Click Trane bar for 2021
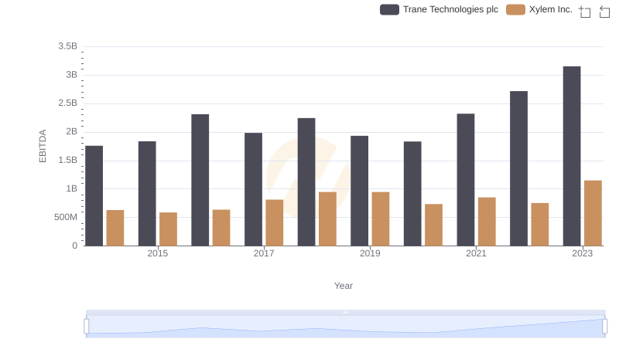The image size is (619, 356). pyautogui.click(x=466, y=180)
